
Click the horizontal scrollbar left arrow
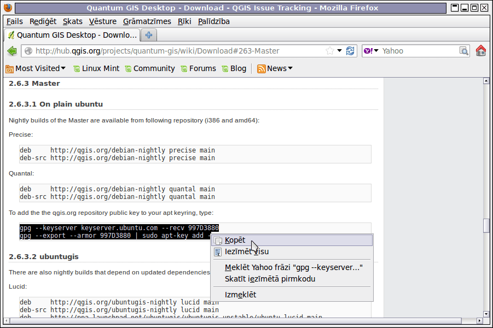[x=7, y=321]
